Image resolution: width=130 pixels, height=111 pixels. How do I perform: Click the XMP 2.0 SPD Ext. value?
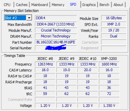point(114,24)
